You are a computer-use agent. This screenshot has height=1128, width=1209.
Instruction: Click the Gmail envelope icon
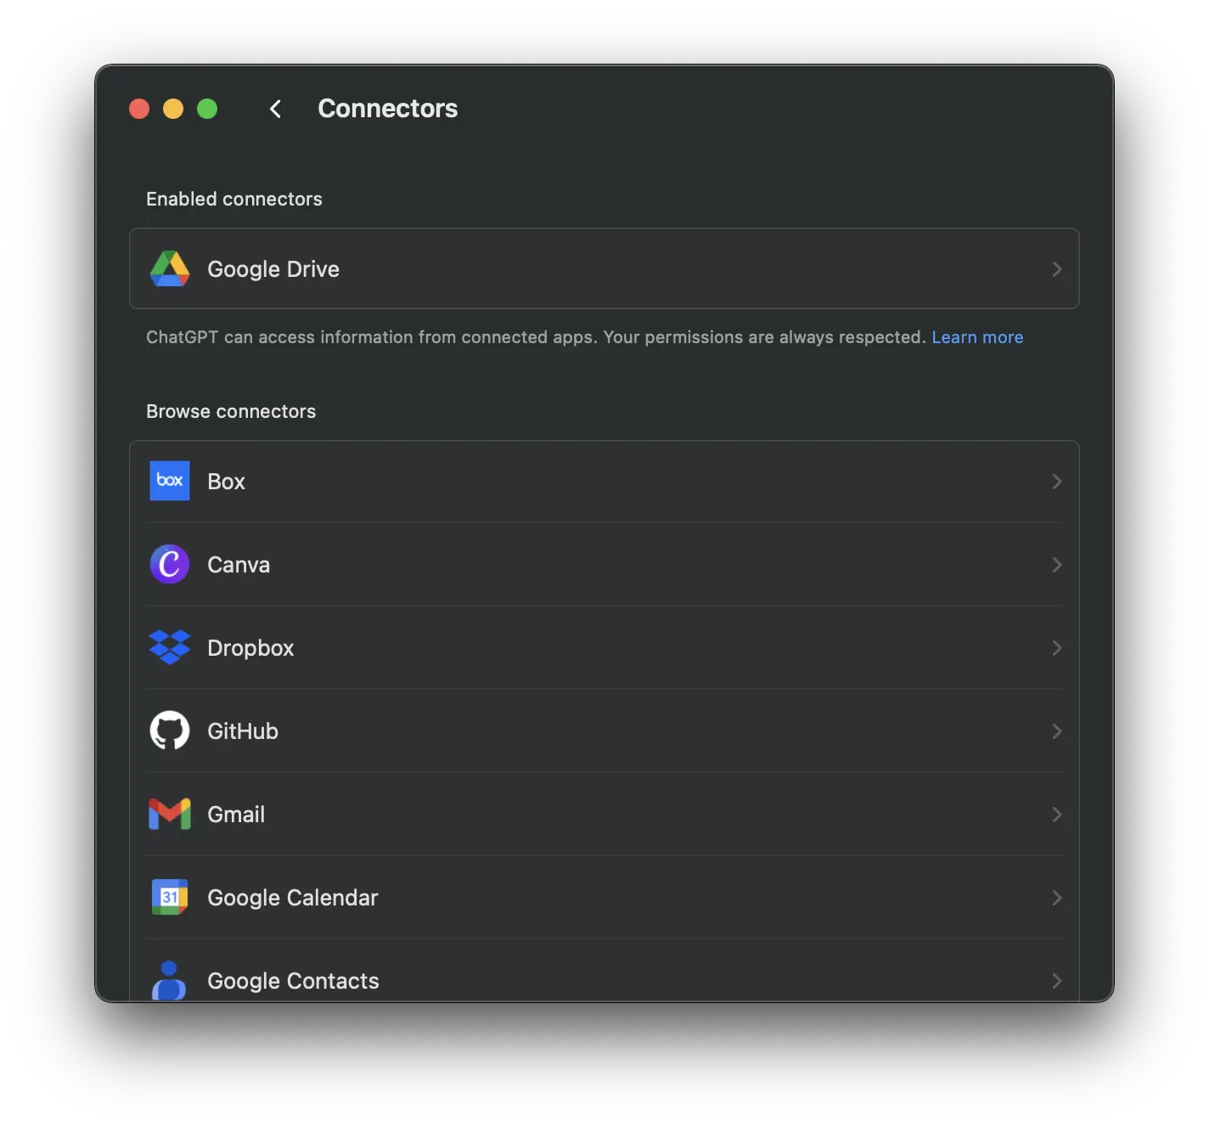[x=170, y=814]
